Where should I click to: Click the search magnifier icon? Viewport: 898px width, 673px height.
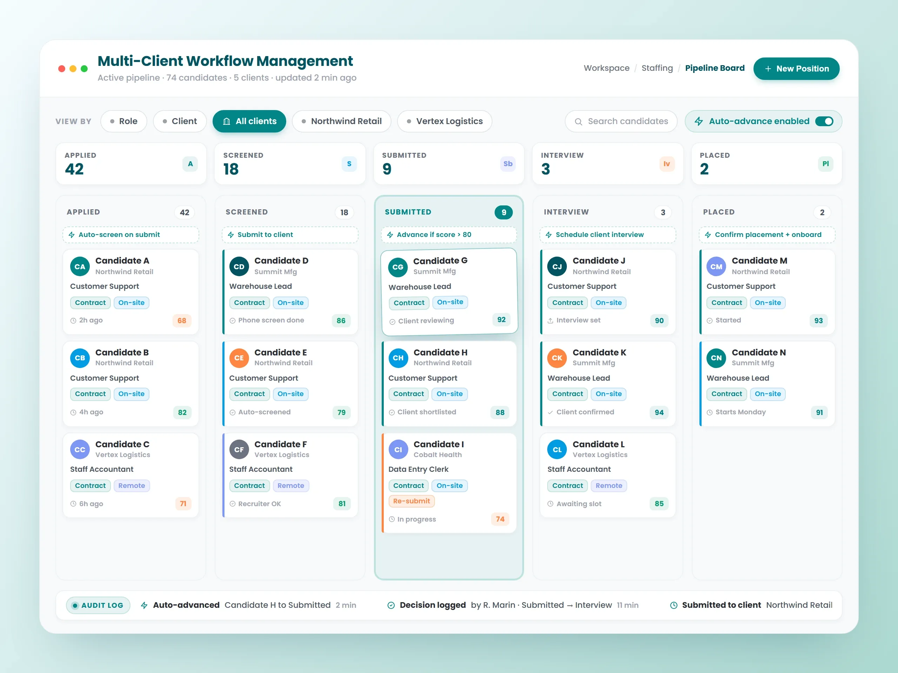pos(578,121)
